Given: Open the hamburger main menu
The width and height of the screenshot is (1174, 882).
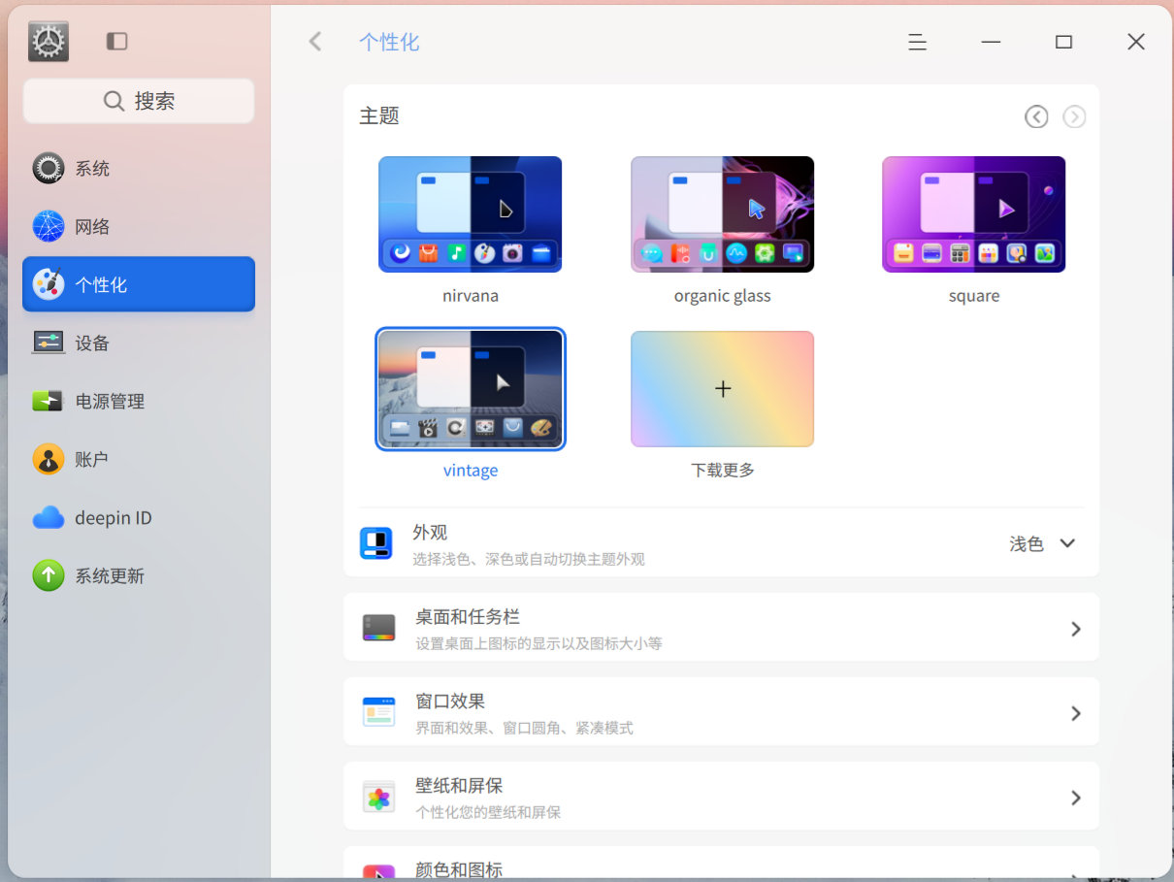Looking at the screenshot, I should (x=917, y=42).
